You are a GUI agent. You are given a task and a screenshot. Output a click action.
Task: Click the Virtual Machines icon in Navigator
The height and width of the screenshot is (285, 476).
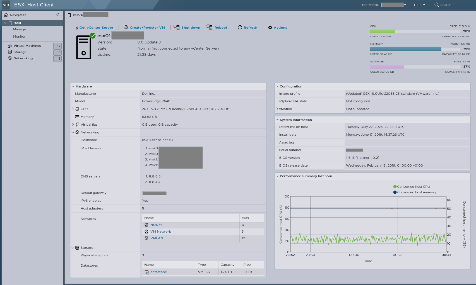pos(10,46)
